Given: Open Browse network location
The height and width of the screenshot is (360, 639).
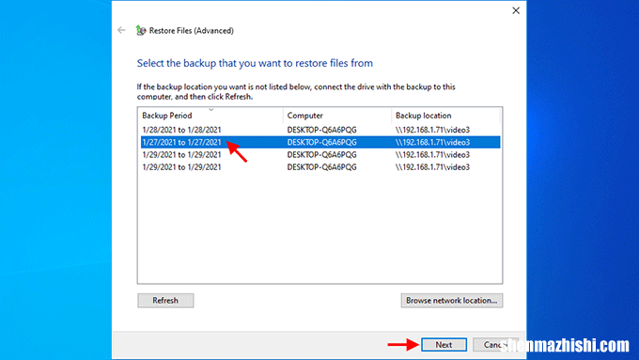Looking at the screenshot, I should coord(452,301).
